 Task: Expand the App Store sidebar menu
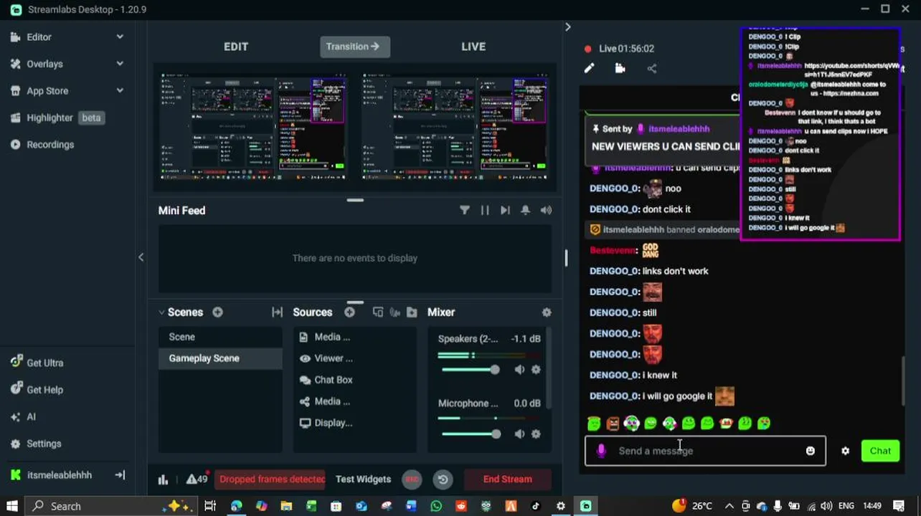pyautogui.click(x=120, y=91)
